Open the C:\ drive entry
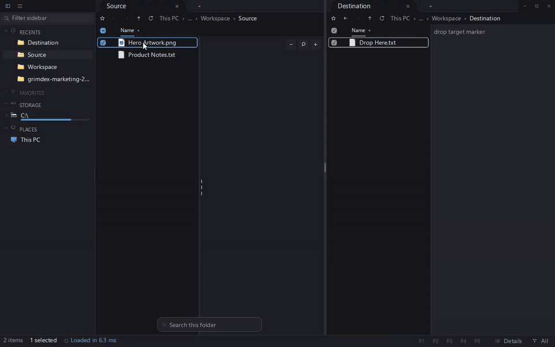 [x=24, y=116]
